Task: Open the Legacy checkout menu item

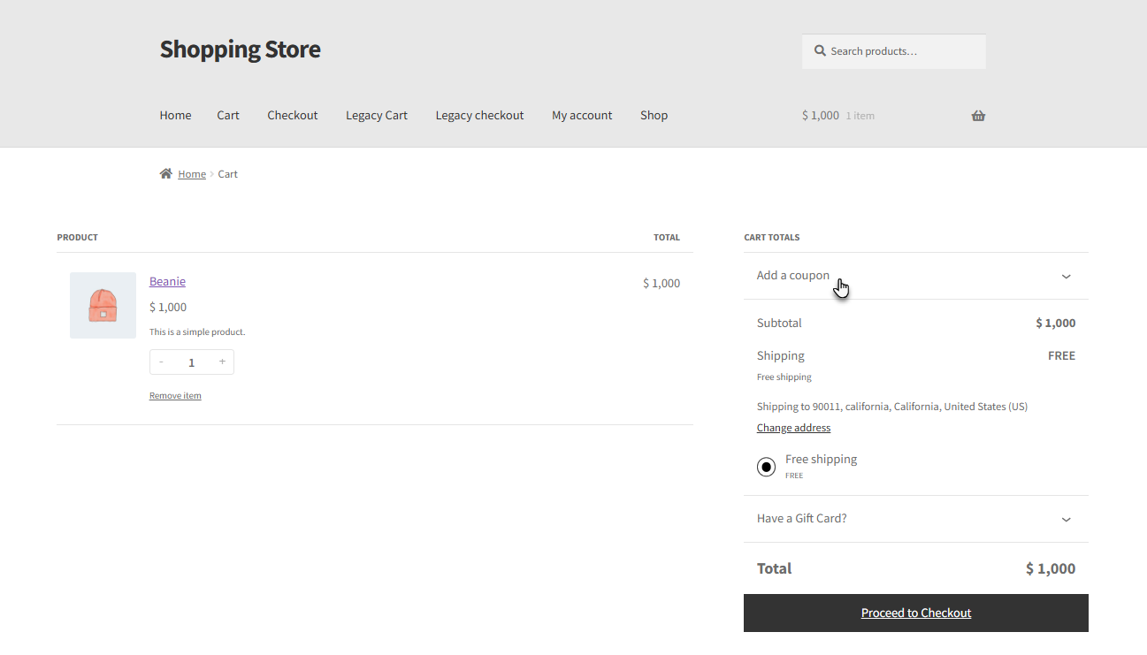Action: coord(479,115)
